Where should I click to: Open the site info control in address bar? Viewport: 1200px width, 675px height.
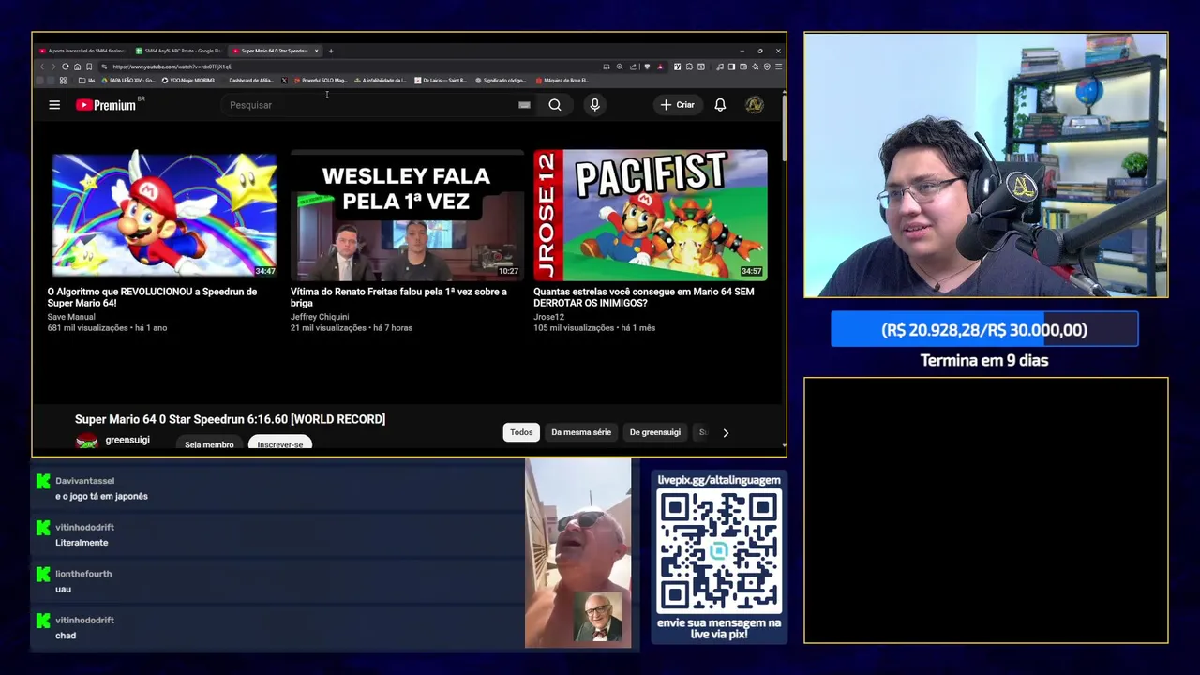coord(104,67)
